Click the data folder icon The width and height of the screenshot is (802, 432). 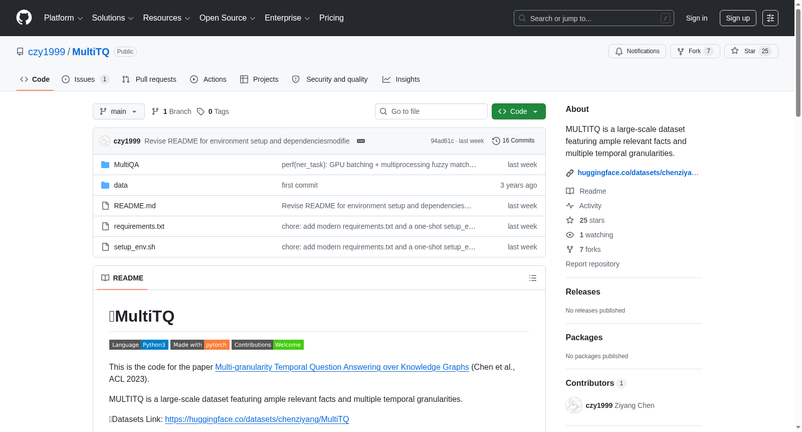coord(105,185)
